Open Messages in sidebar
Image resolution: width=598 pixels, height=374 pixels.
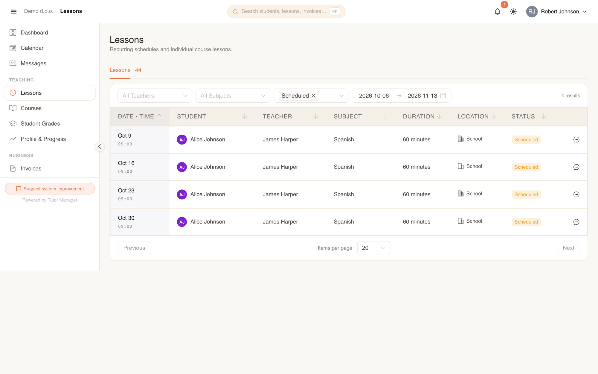click(50, 63)
